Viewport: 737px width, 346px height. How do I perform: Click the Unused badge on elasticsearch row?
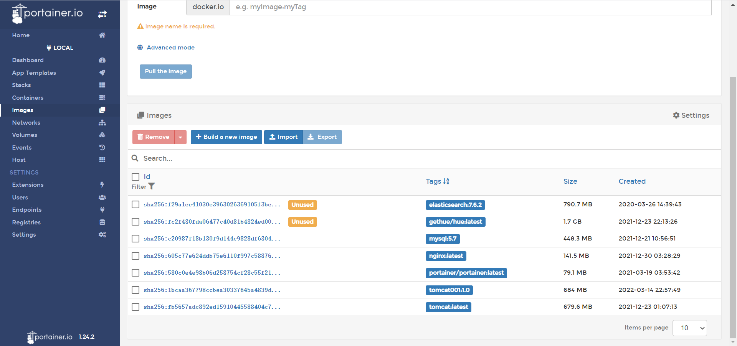[x=302, y=205]
